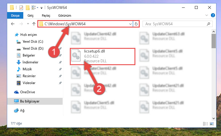Go up one folder level with up arrow
This screenshot has height=136, width=221.
(x=34, y=24)
